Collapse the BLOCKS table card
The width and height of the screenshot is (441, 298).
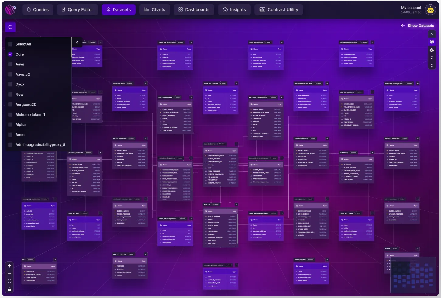236,204
